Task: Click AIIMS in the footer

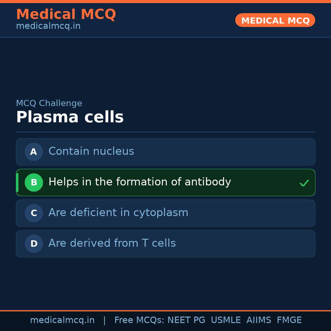Action: [259, 320]
